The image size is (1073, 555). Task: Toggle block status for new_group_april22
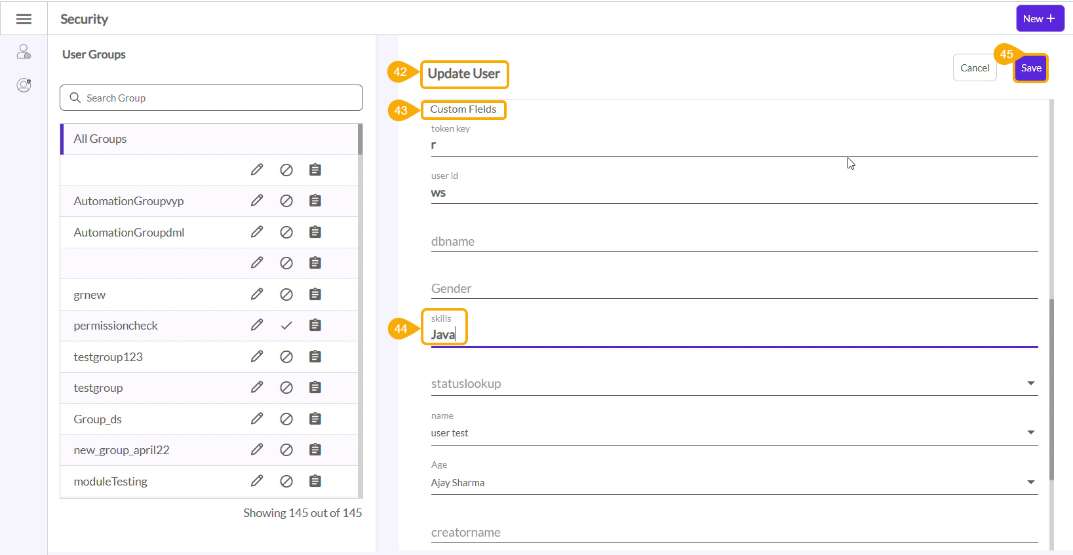click(x=286, y=450)
